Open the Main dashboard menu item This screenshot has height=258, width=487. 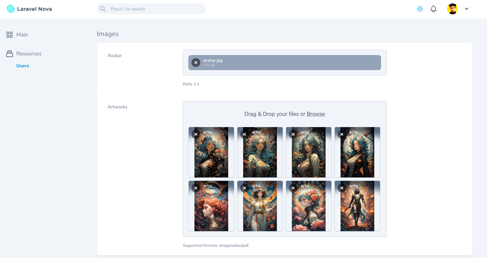click(x=22, y=35)
